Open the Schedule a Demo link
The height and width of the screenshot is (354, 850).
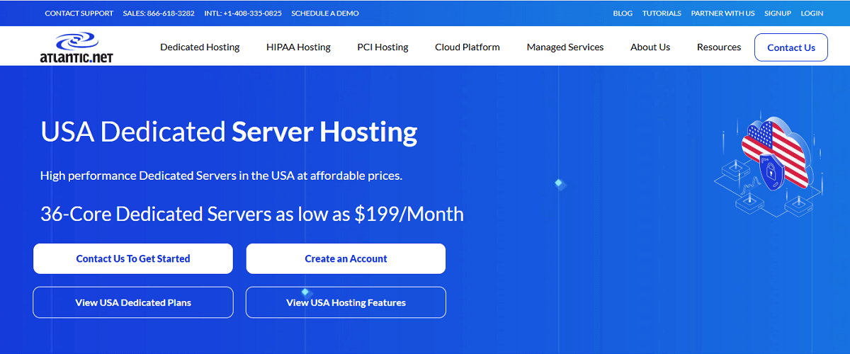tap(325, 13)
